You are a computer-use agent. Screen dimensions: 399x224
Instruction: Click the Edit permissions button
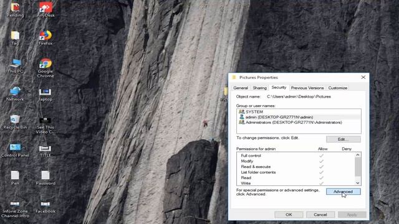coord(344,139)
